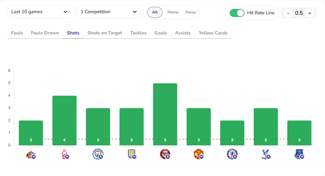Select the Manchester City away logo
The width and height of the screenshot is (325, 176).
[98, 154]
